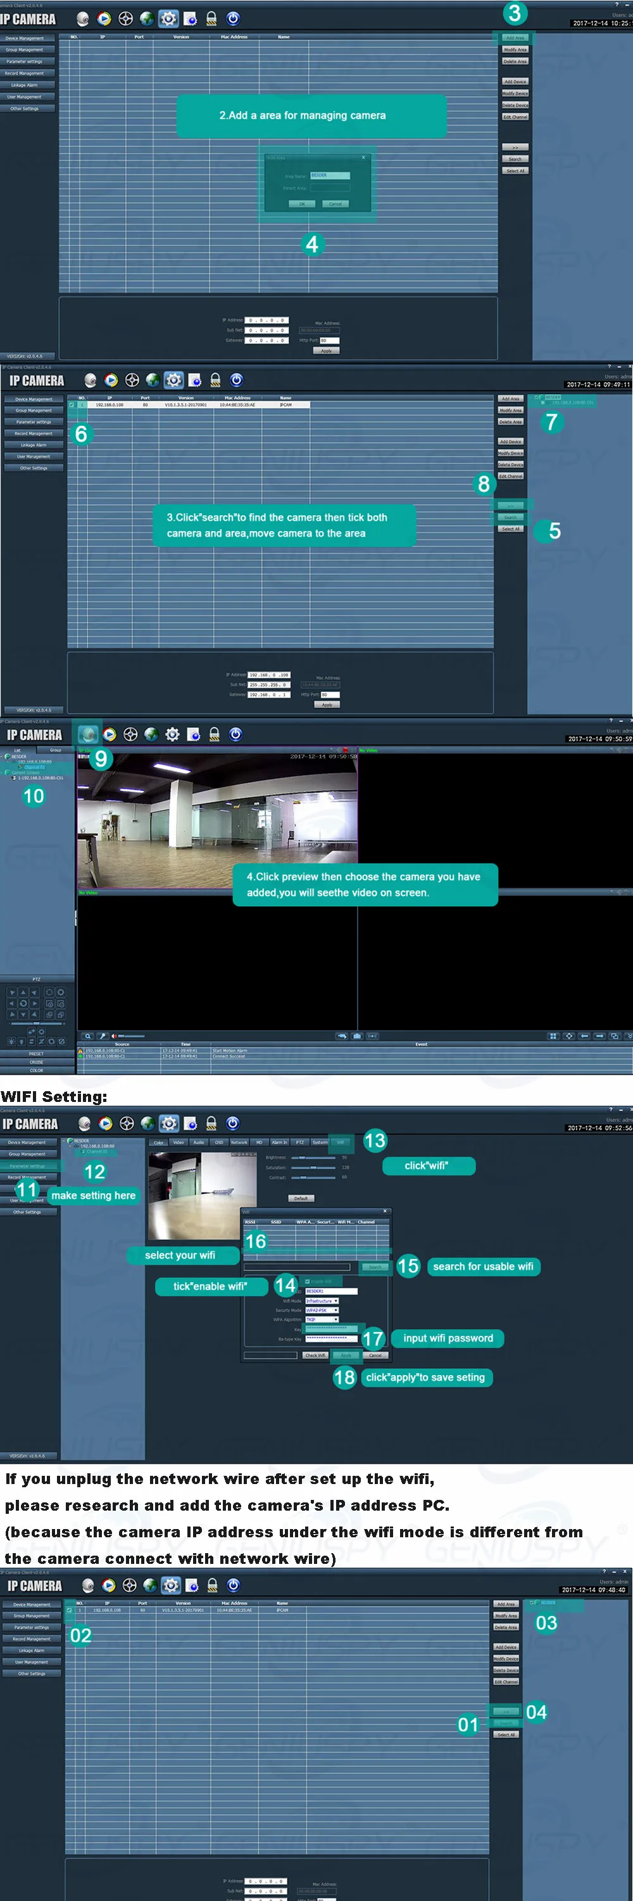Image resolution: width=633 pixels, height=1901 pixels.
Task: Tick the Enable Wifi checkbox
Action: 307,1281
